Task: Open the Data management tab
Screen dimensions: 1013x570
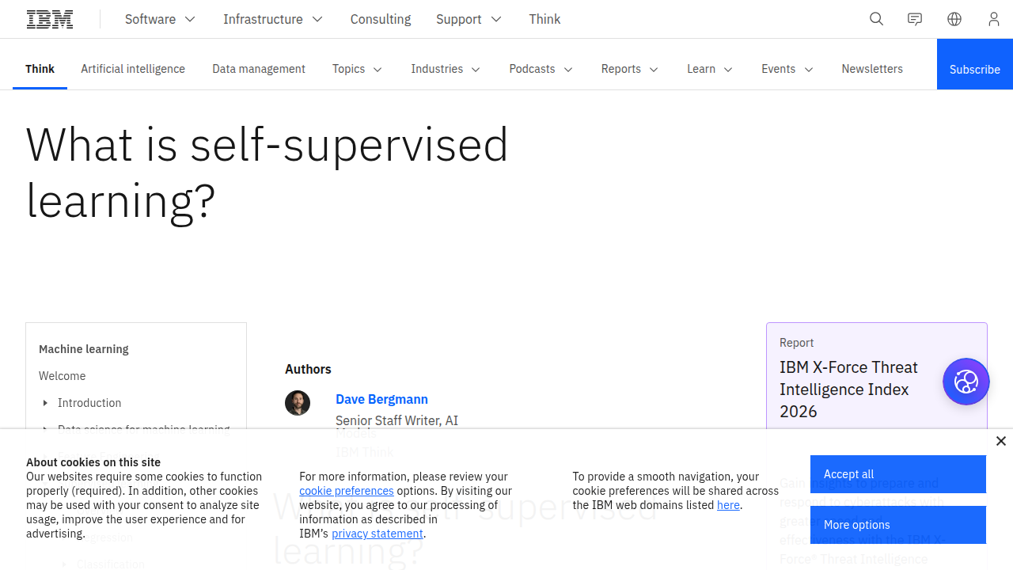Action: coord(259,69)
